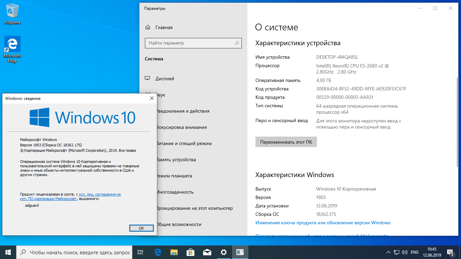Click the Intel Xeon processor value

click(352, 69)
